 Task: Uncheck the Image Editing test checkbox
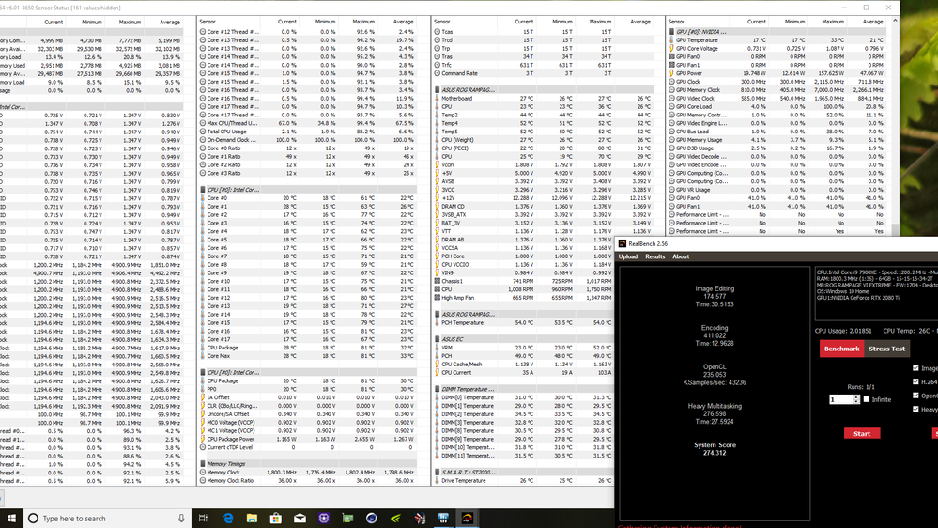pos(915,368)
